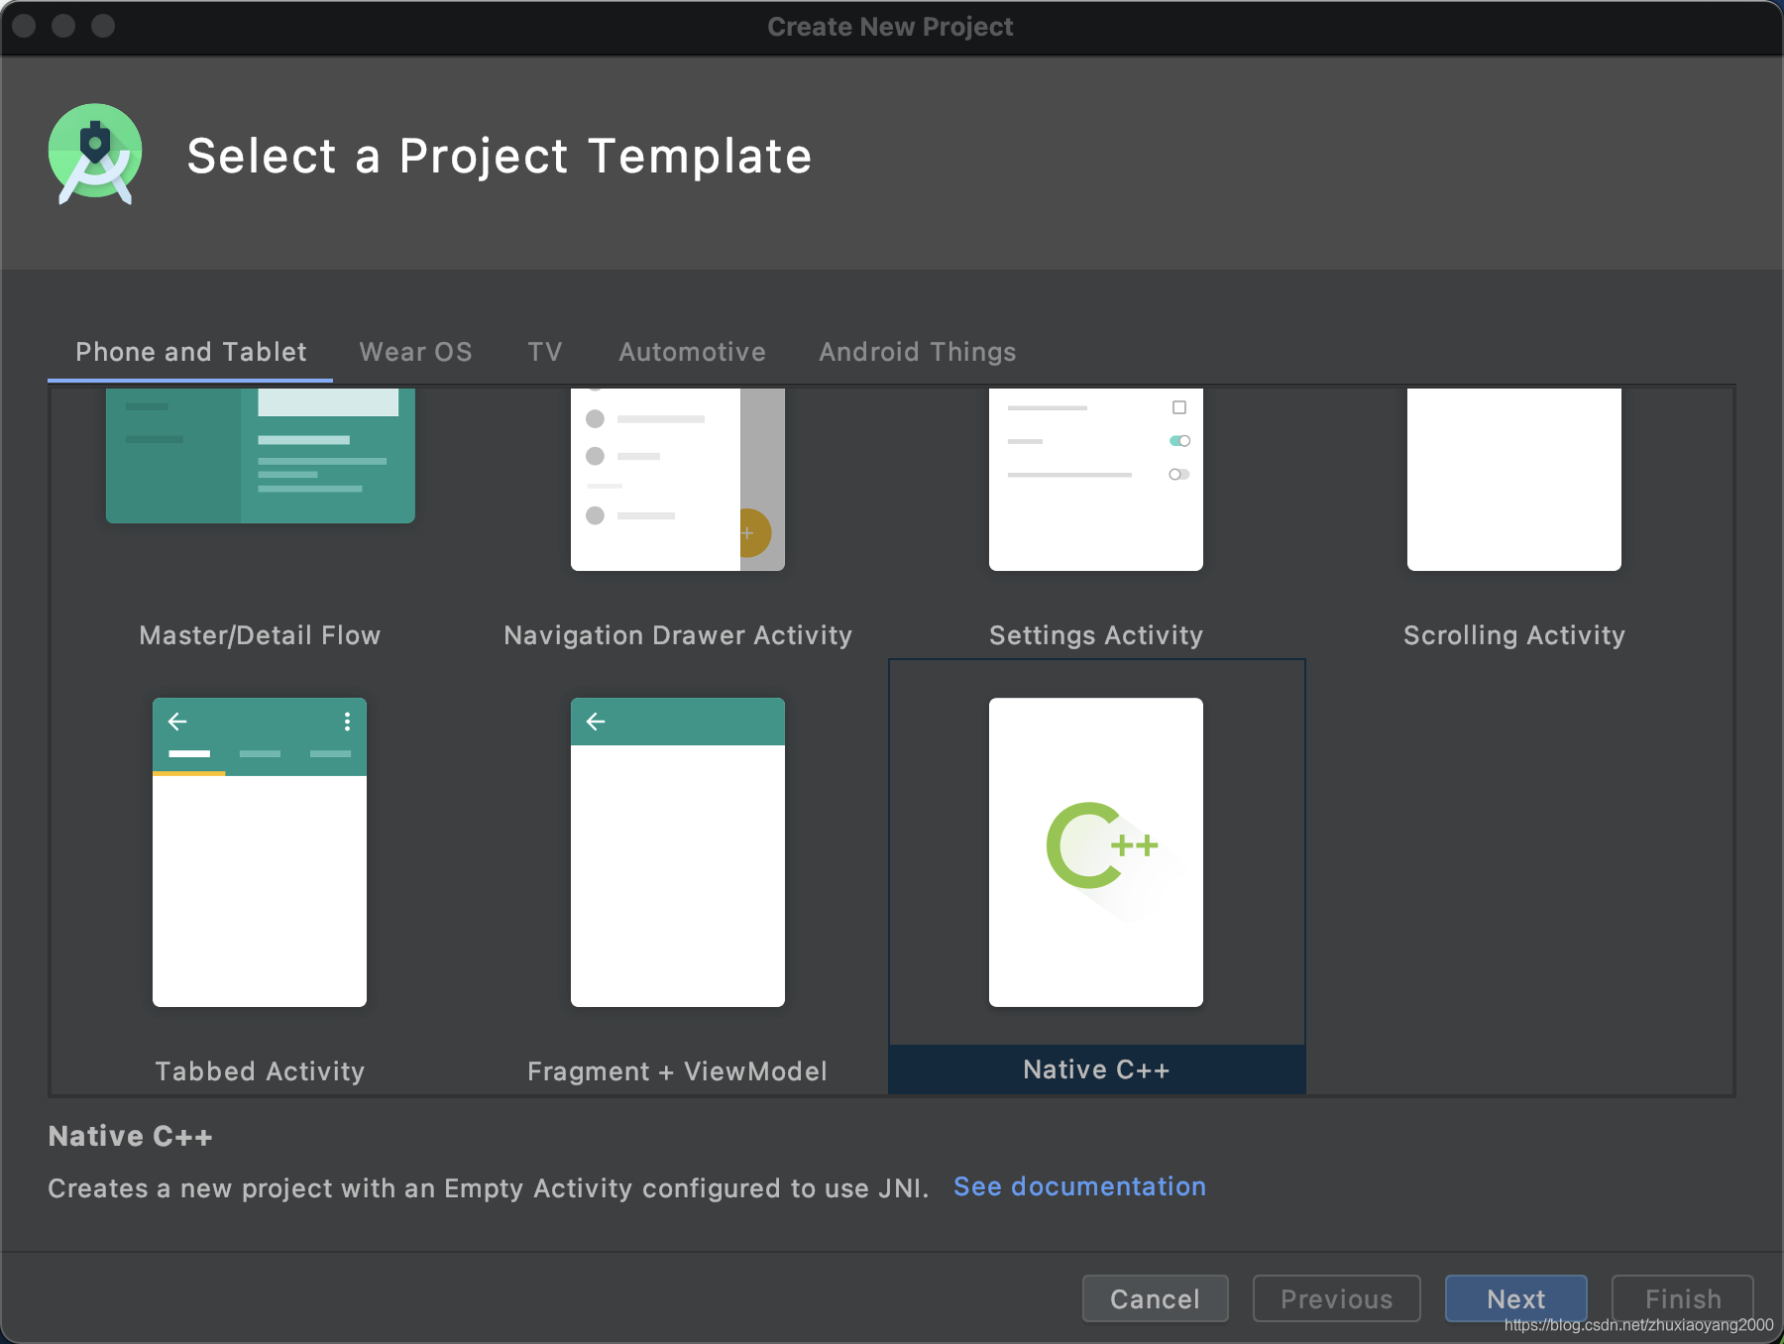Click the Android Studio logo icon
This screenshot has width=1784, height=1344.
(x=95, y=155)
